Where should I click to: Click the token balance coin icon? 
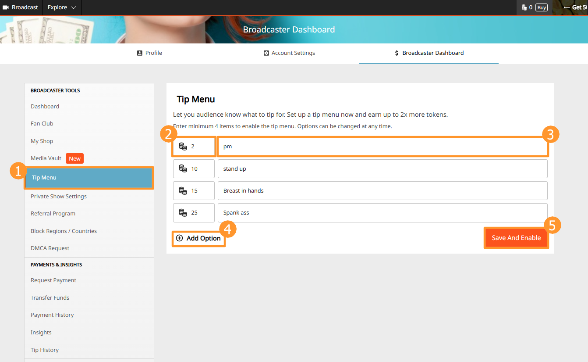[524, 7]
